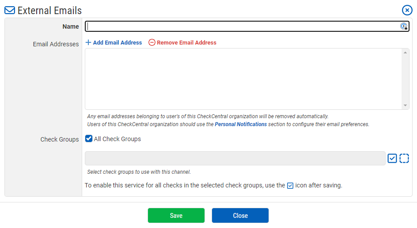
Task: Click inside the Email Addresses list box
Action: point(243,78)
